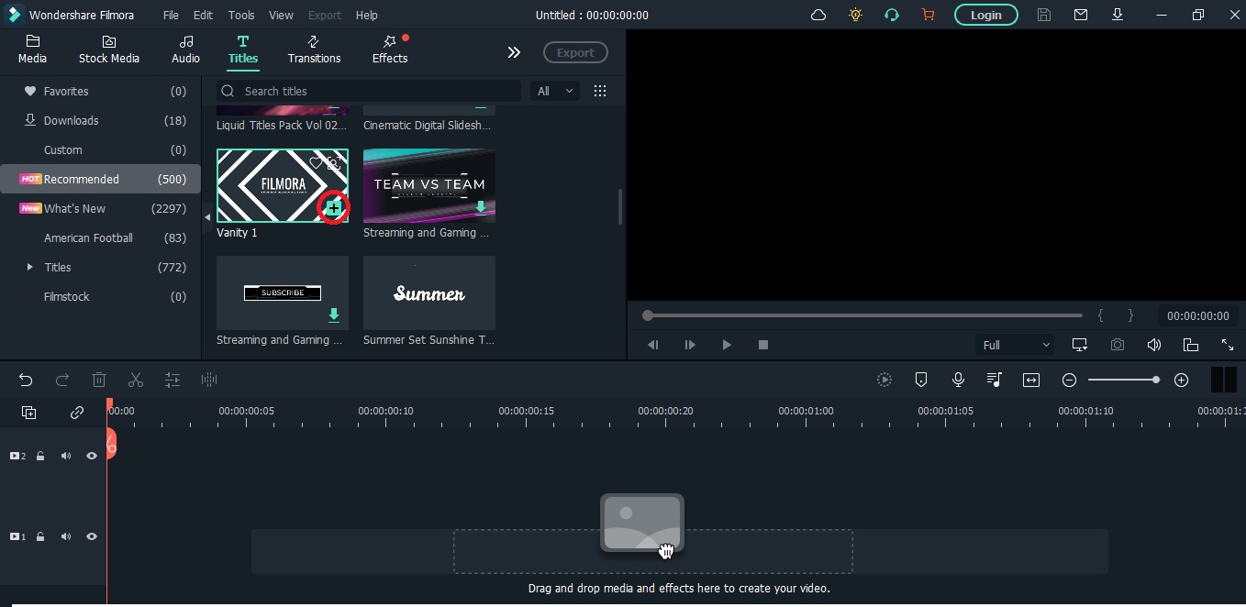
Task: Take a snapshot with camera icon
Action: coord(1118,345)
